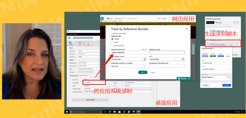Open Internet Explorer from the taskbar
The width and height of the screenshot is (246, 118).
pos(124,112)
